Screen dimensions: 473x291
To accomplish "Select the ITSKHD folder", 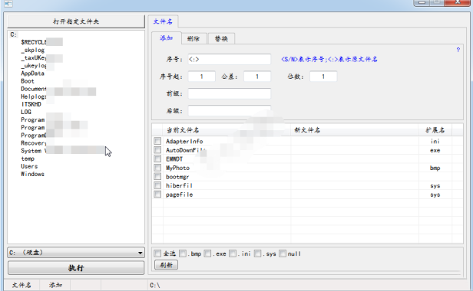I will (31, 104).
